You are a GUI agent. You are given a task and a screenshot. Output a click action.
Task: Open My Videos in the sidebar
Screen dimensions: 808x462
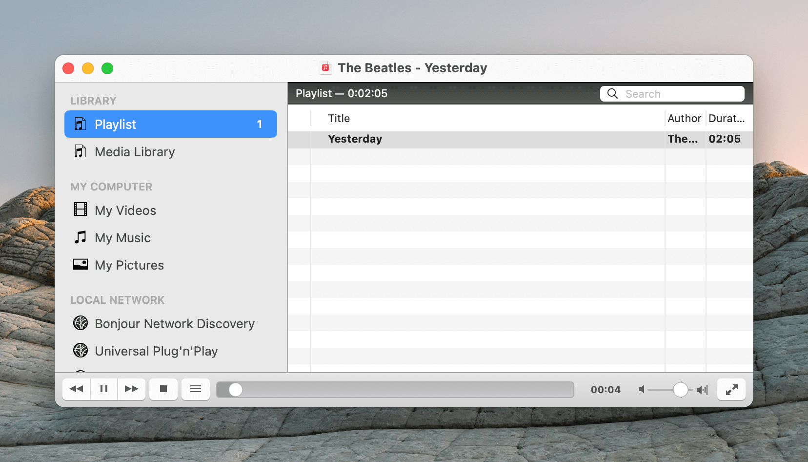pyautogui.click(x=125, y=210)
